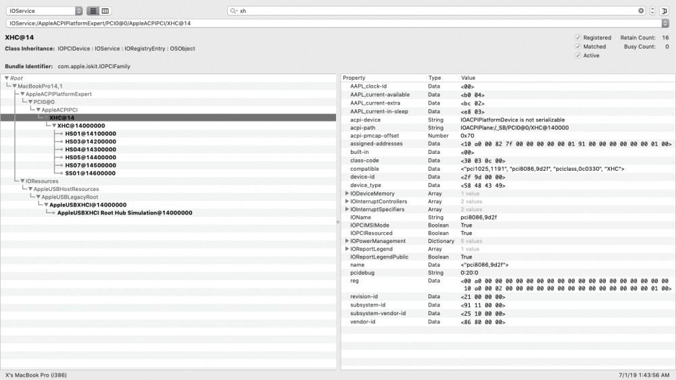Select HS03@14200000 in the tree

[91, 142]
